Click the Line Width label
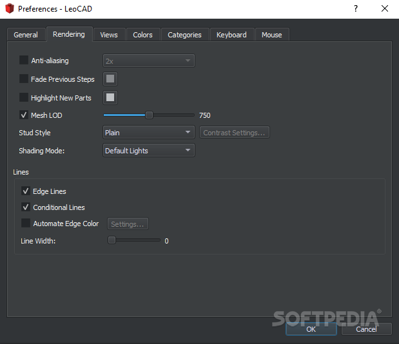399x344 pixels. pos(38,241)
